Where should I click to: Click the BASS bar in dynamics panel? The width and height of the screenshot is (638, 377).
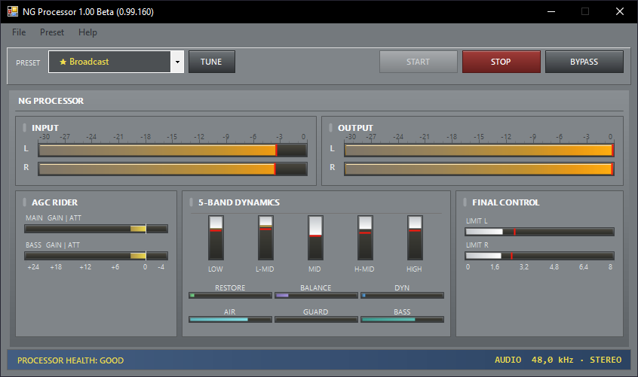(x=402, y=319)
